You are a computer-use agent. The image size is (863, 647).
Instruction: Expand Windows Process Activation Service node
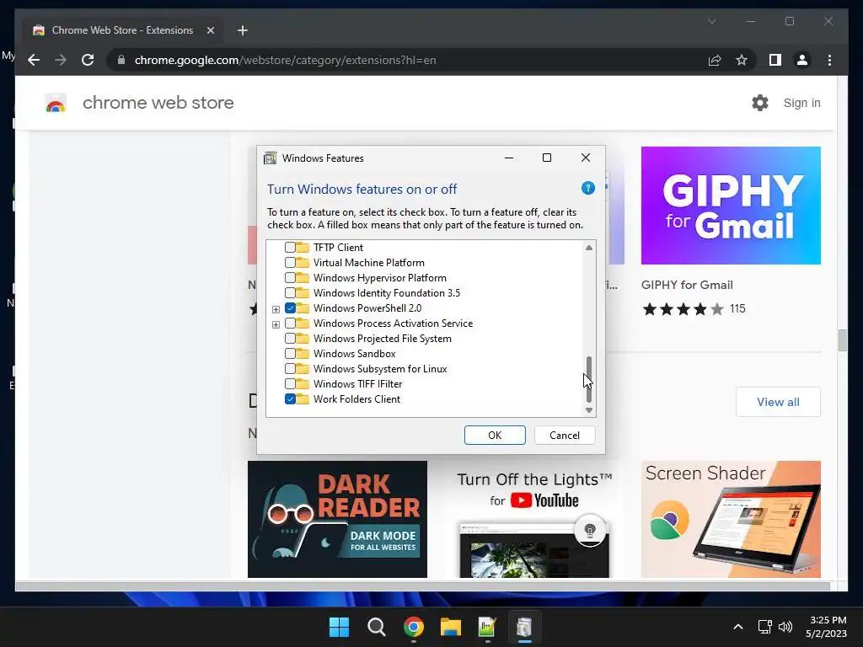pos(276,324)
